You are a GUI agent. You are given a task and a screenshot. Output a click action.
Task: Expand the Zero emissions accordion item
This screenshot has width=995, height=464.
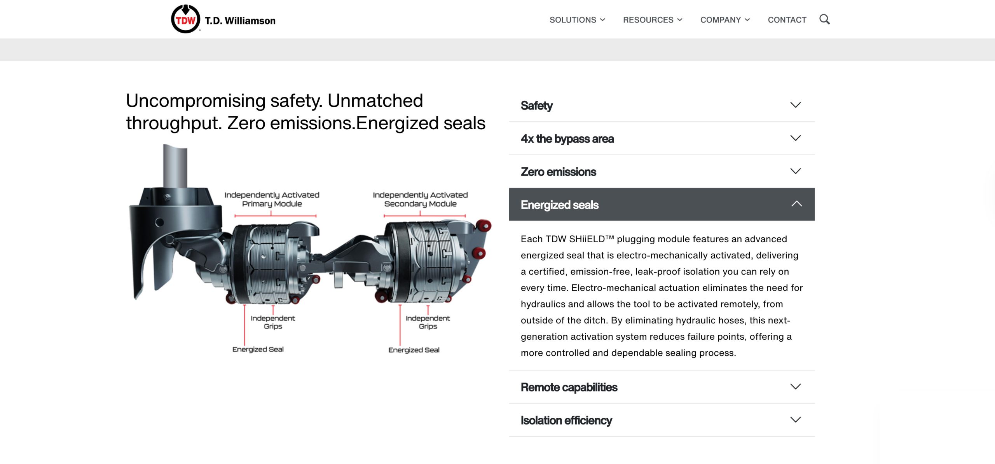(x=662, y=172)
